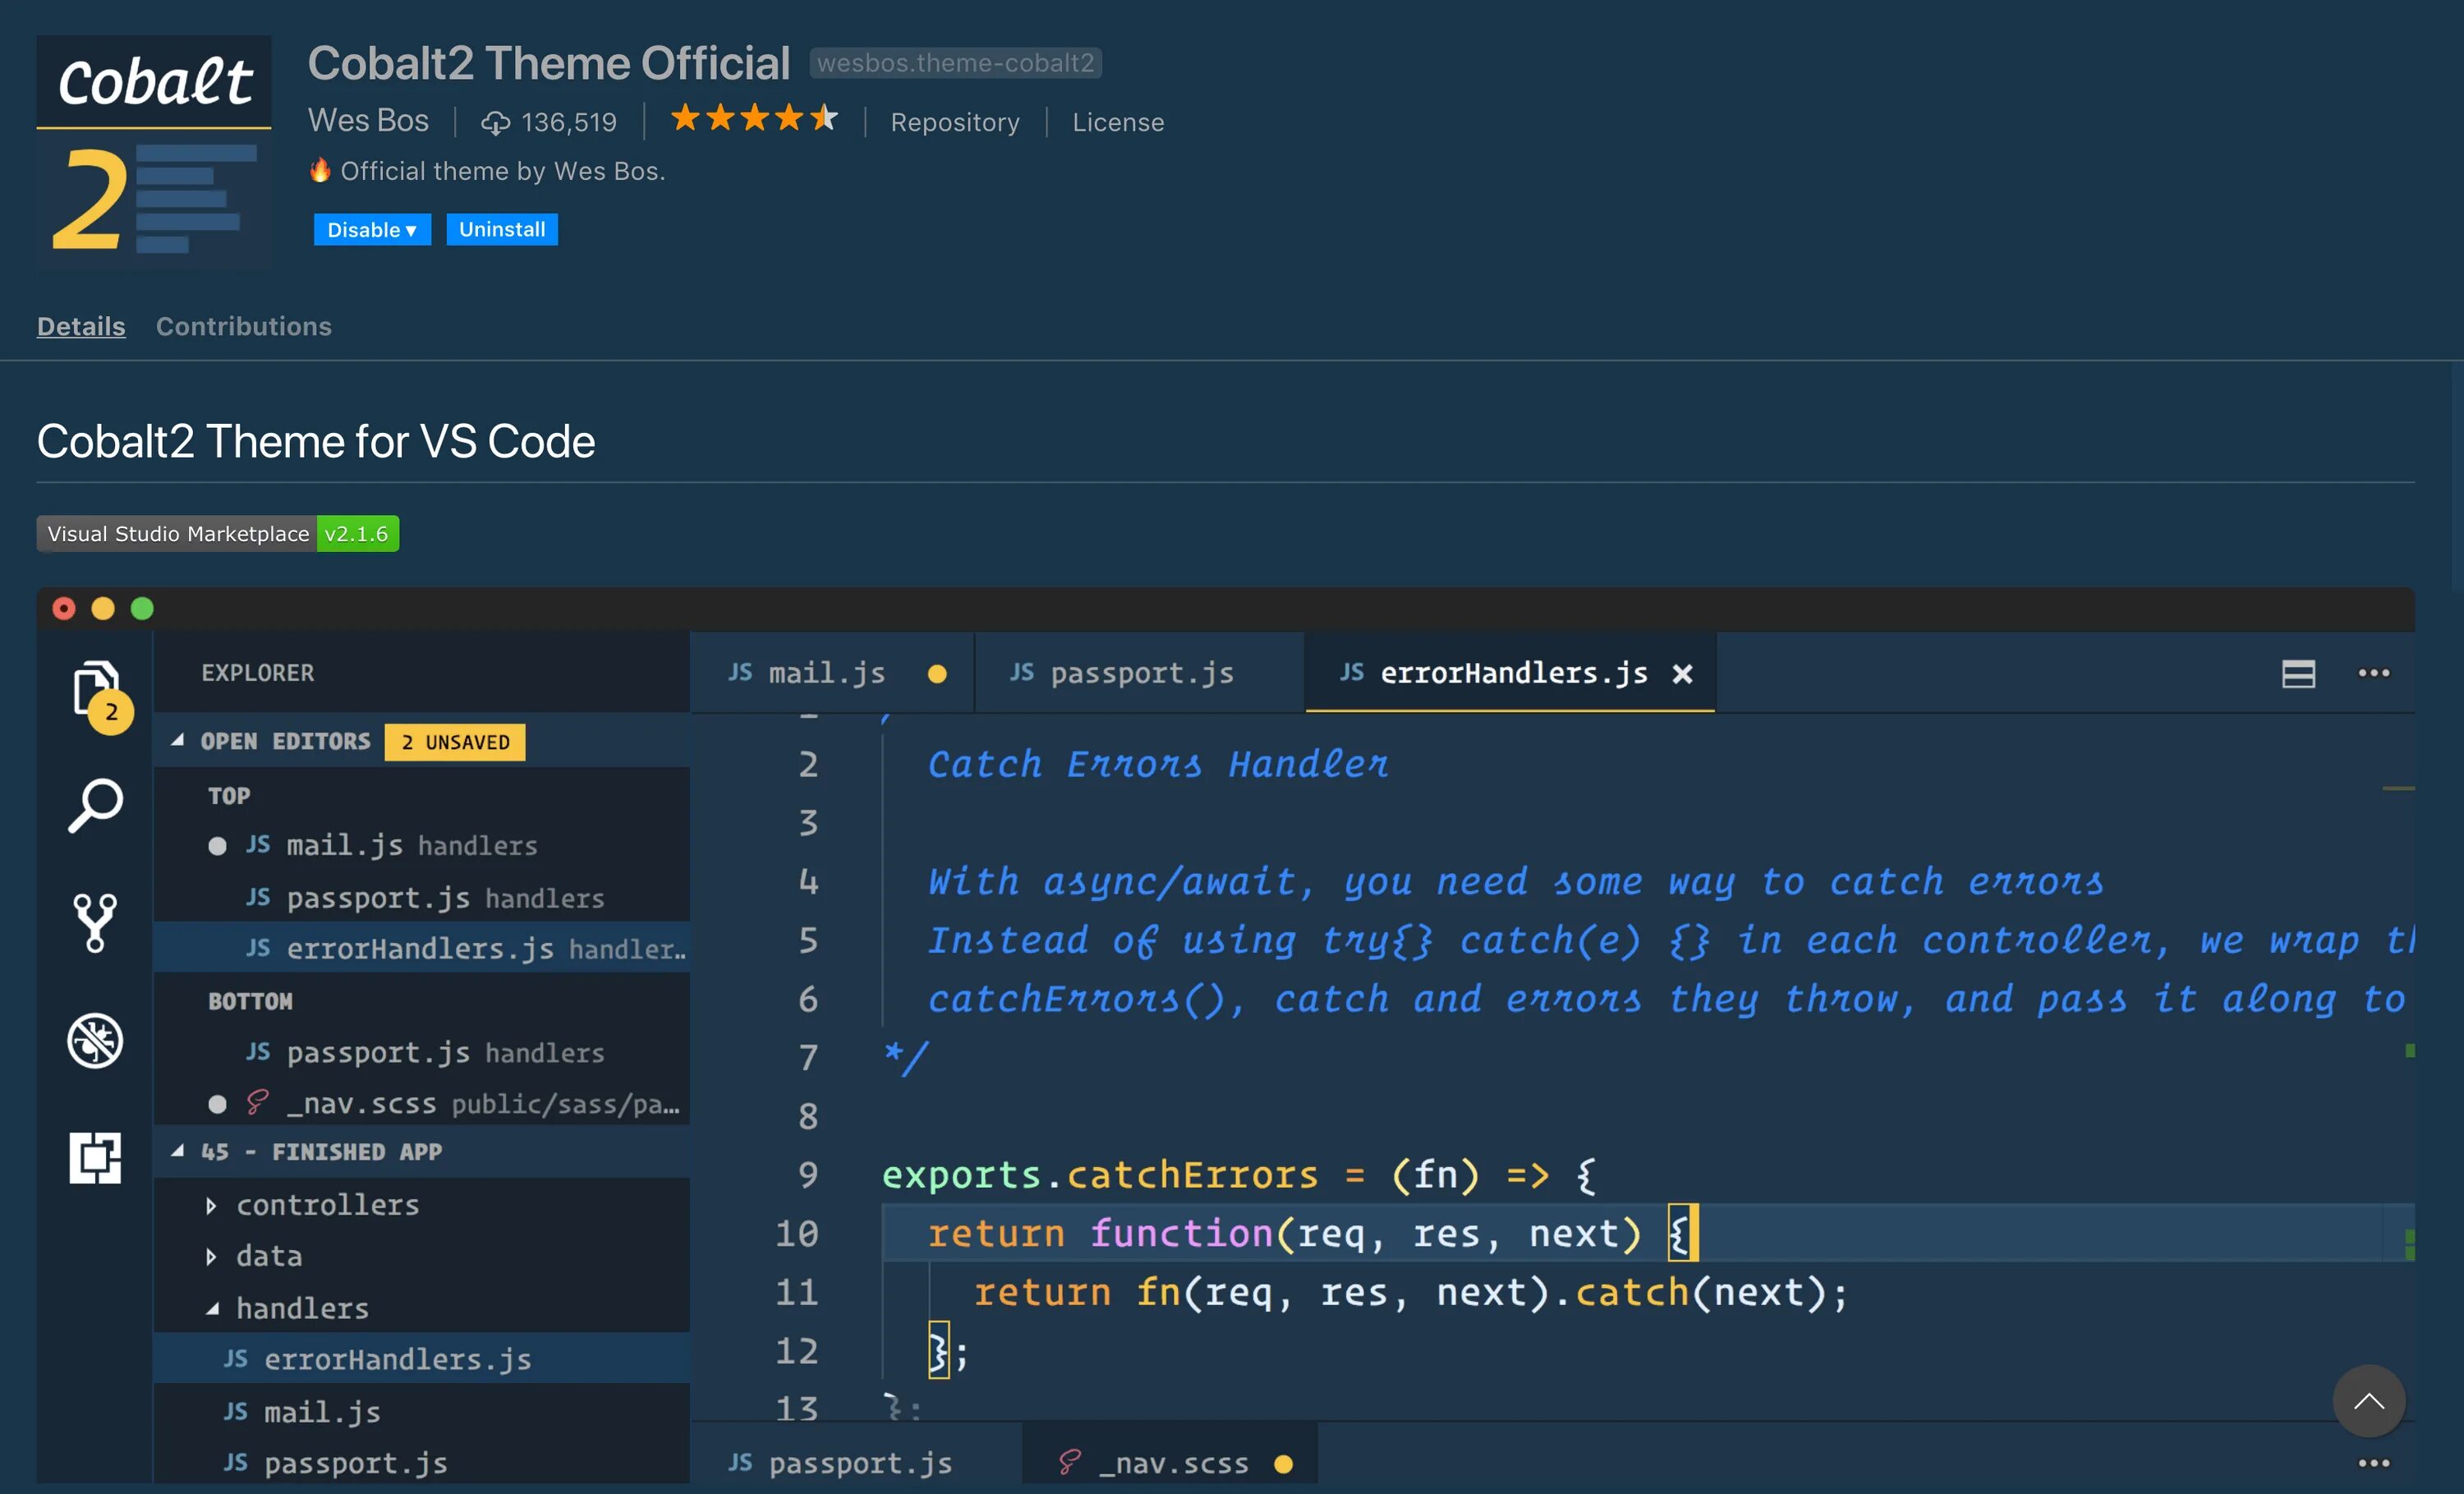Expand the data folder
Viewport: 2464px width, 1494px height.
pos(211,1256)
